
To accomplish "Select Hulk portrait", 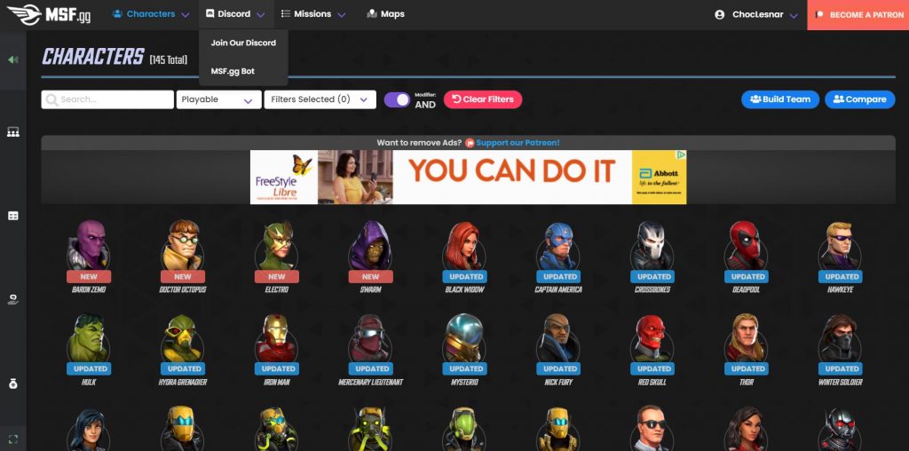I will tap(89, 337).
